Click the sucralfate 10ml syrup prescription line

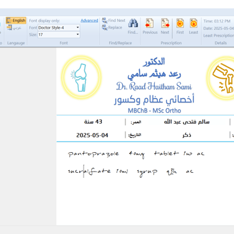130,172
